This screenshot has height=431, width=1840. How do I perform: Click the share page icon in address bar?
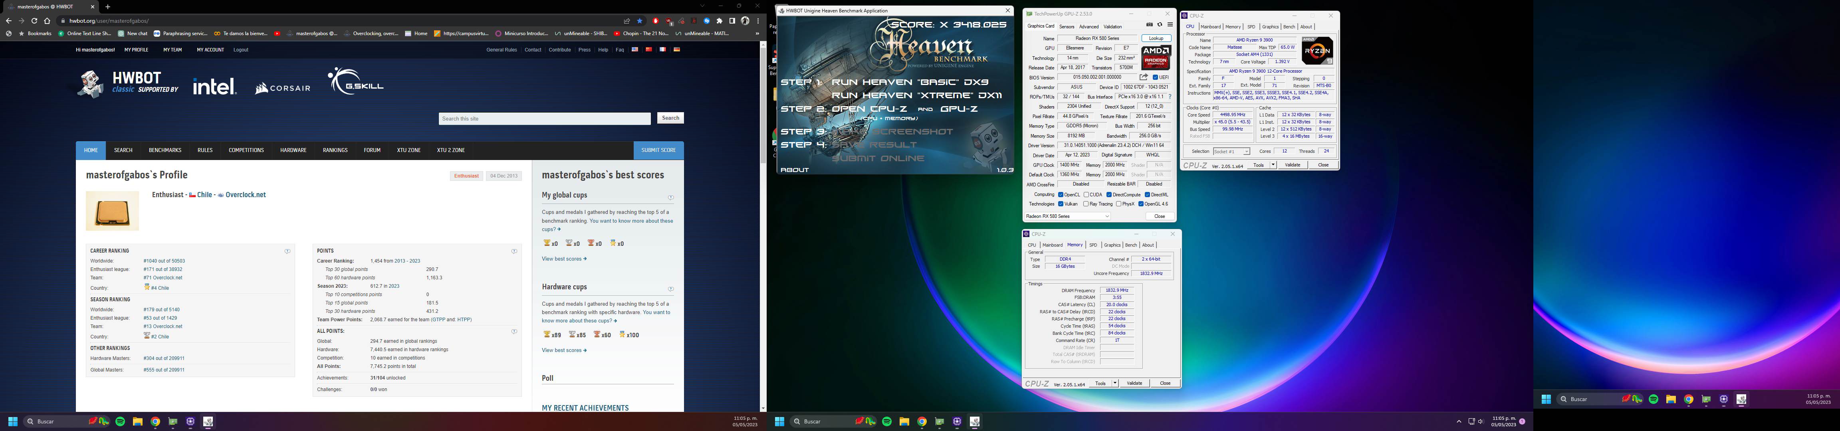tap(627, 21)
